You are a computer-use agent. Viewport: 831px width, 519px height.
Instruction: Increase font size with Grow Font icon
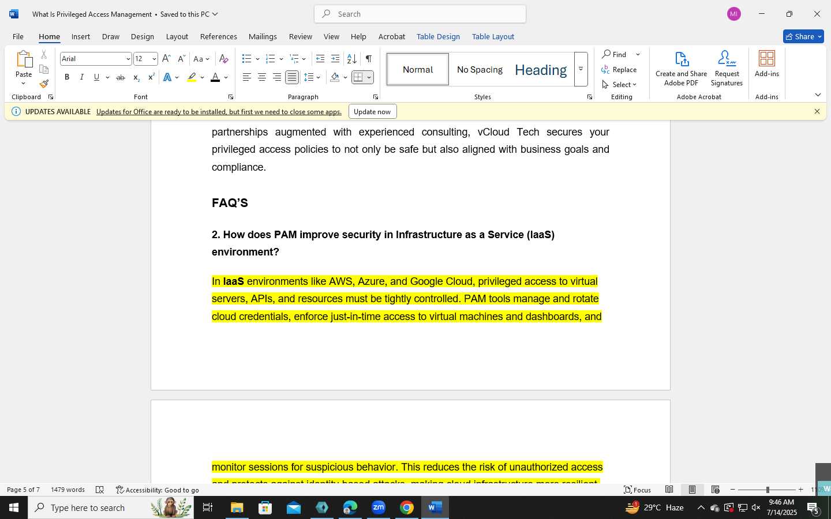tap(166, 59)
